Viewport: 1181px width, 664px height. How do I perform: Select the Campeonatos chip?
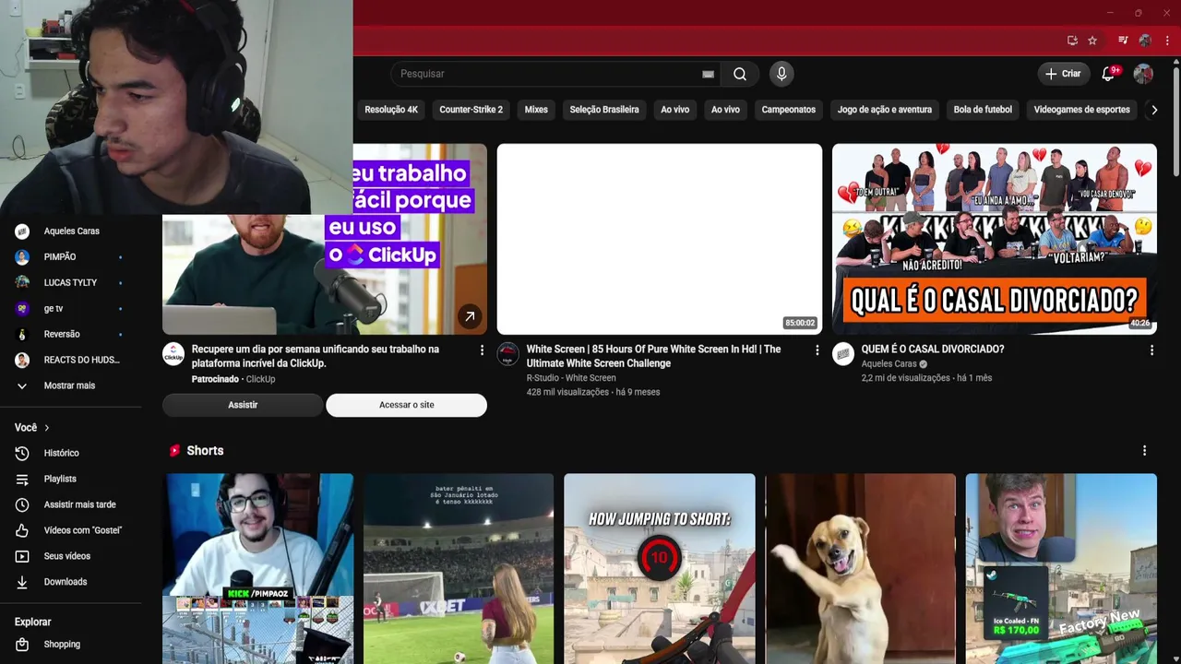pyautogui.click(x=789, y=110)
